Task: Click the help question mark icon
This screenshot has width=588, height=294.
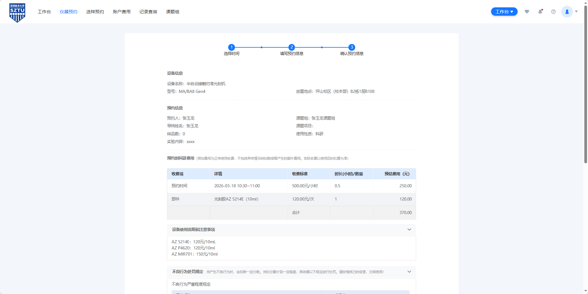Action: tap(553, 12)
